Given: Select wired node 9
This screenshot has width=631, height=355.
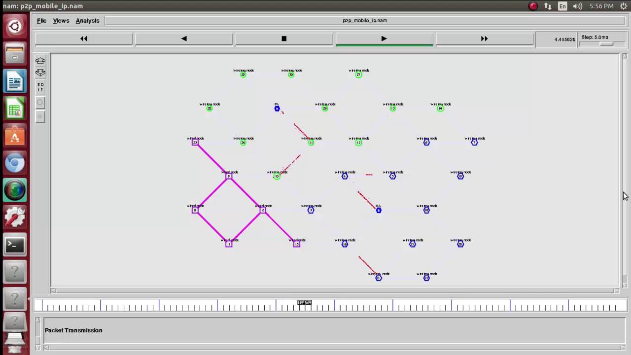Looking at the screenshot, I should tap(229, 176).
